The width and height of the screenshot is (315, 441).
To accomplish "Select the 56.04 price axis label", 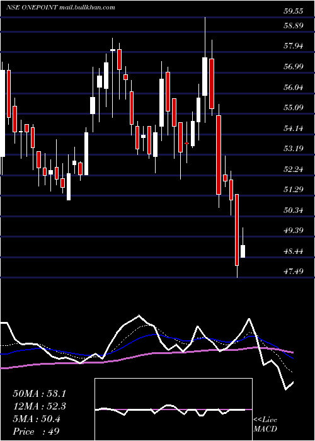I will coord(294,87).
